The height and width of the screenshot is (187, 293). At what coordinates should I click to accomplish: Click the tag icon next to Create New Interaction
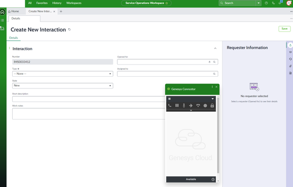click(x=69, y=30)
